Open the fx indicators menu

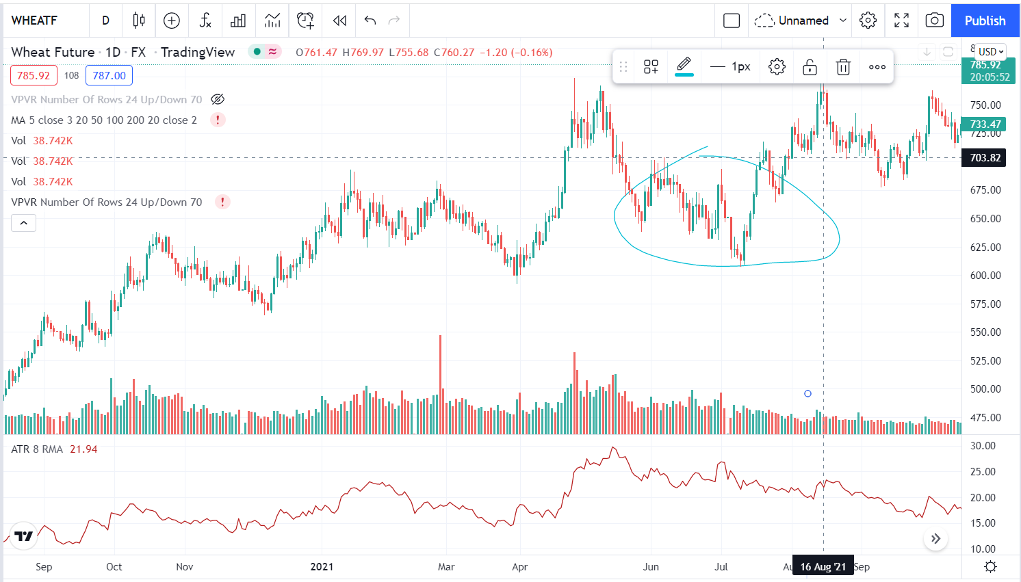tap(205, 21)
